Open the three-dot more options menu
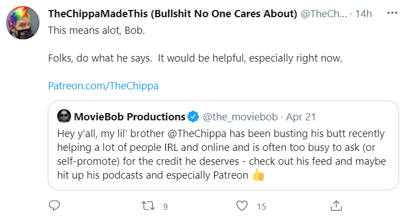The image size is (404, 218). [x=392, y=13]
